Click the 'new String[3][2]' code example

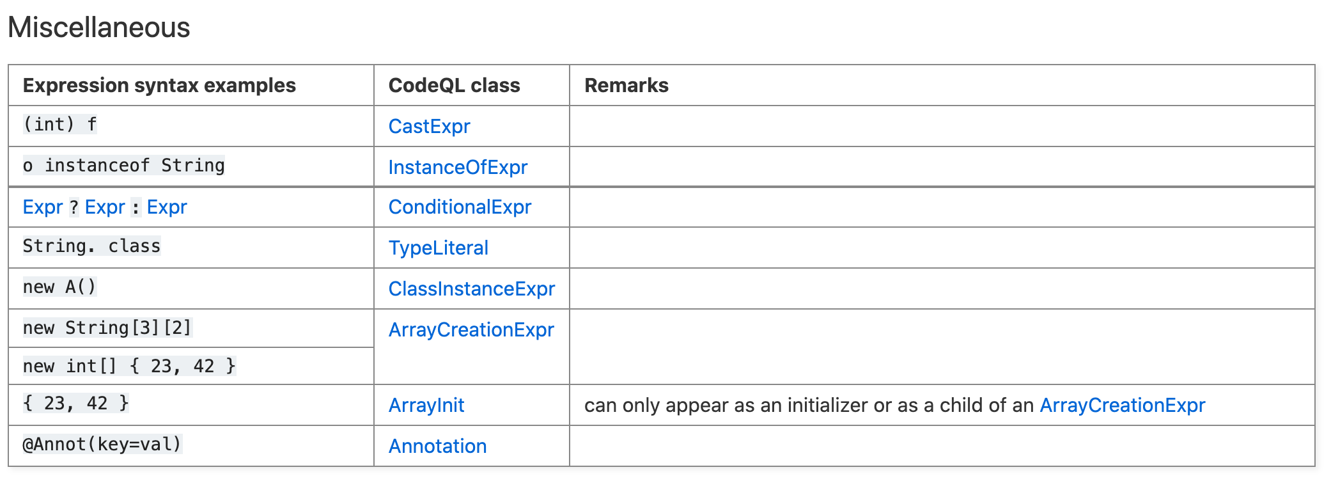[x=107, y=327]
